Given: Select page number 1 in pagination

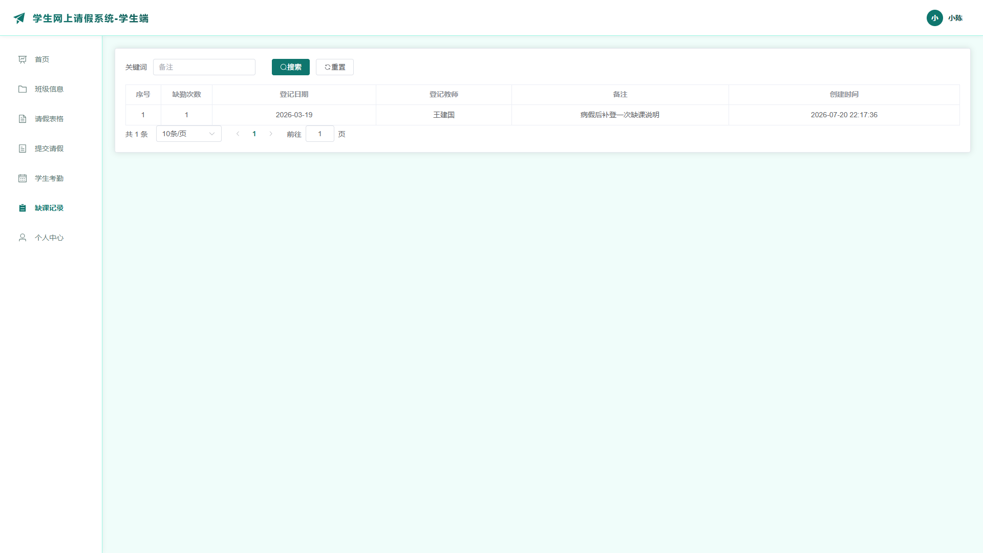Looking at the screenshot, I should 254,134.
